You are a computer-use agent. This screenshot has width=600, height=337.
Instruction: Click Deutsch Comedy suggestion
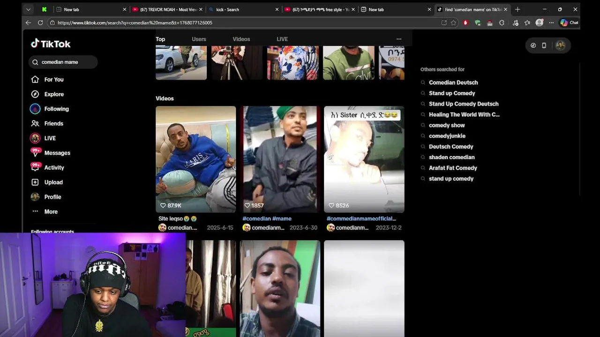click(451, 147)
